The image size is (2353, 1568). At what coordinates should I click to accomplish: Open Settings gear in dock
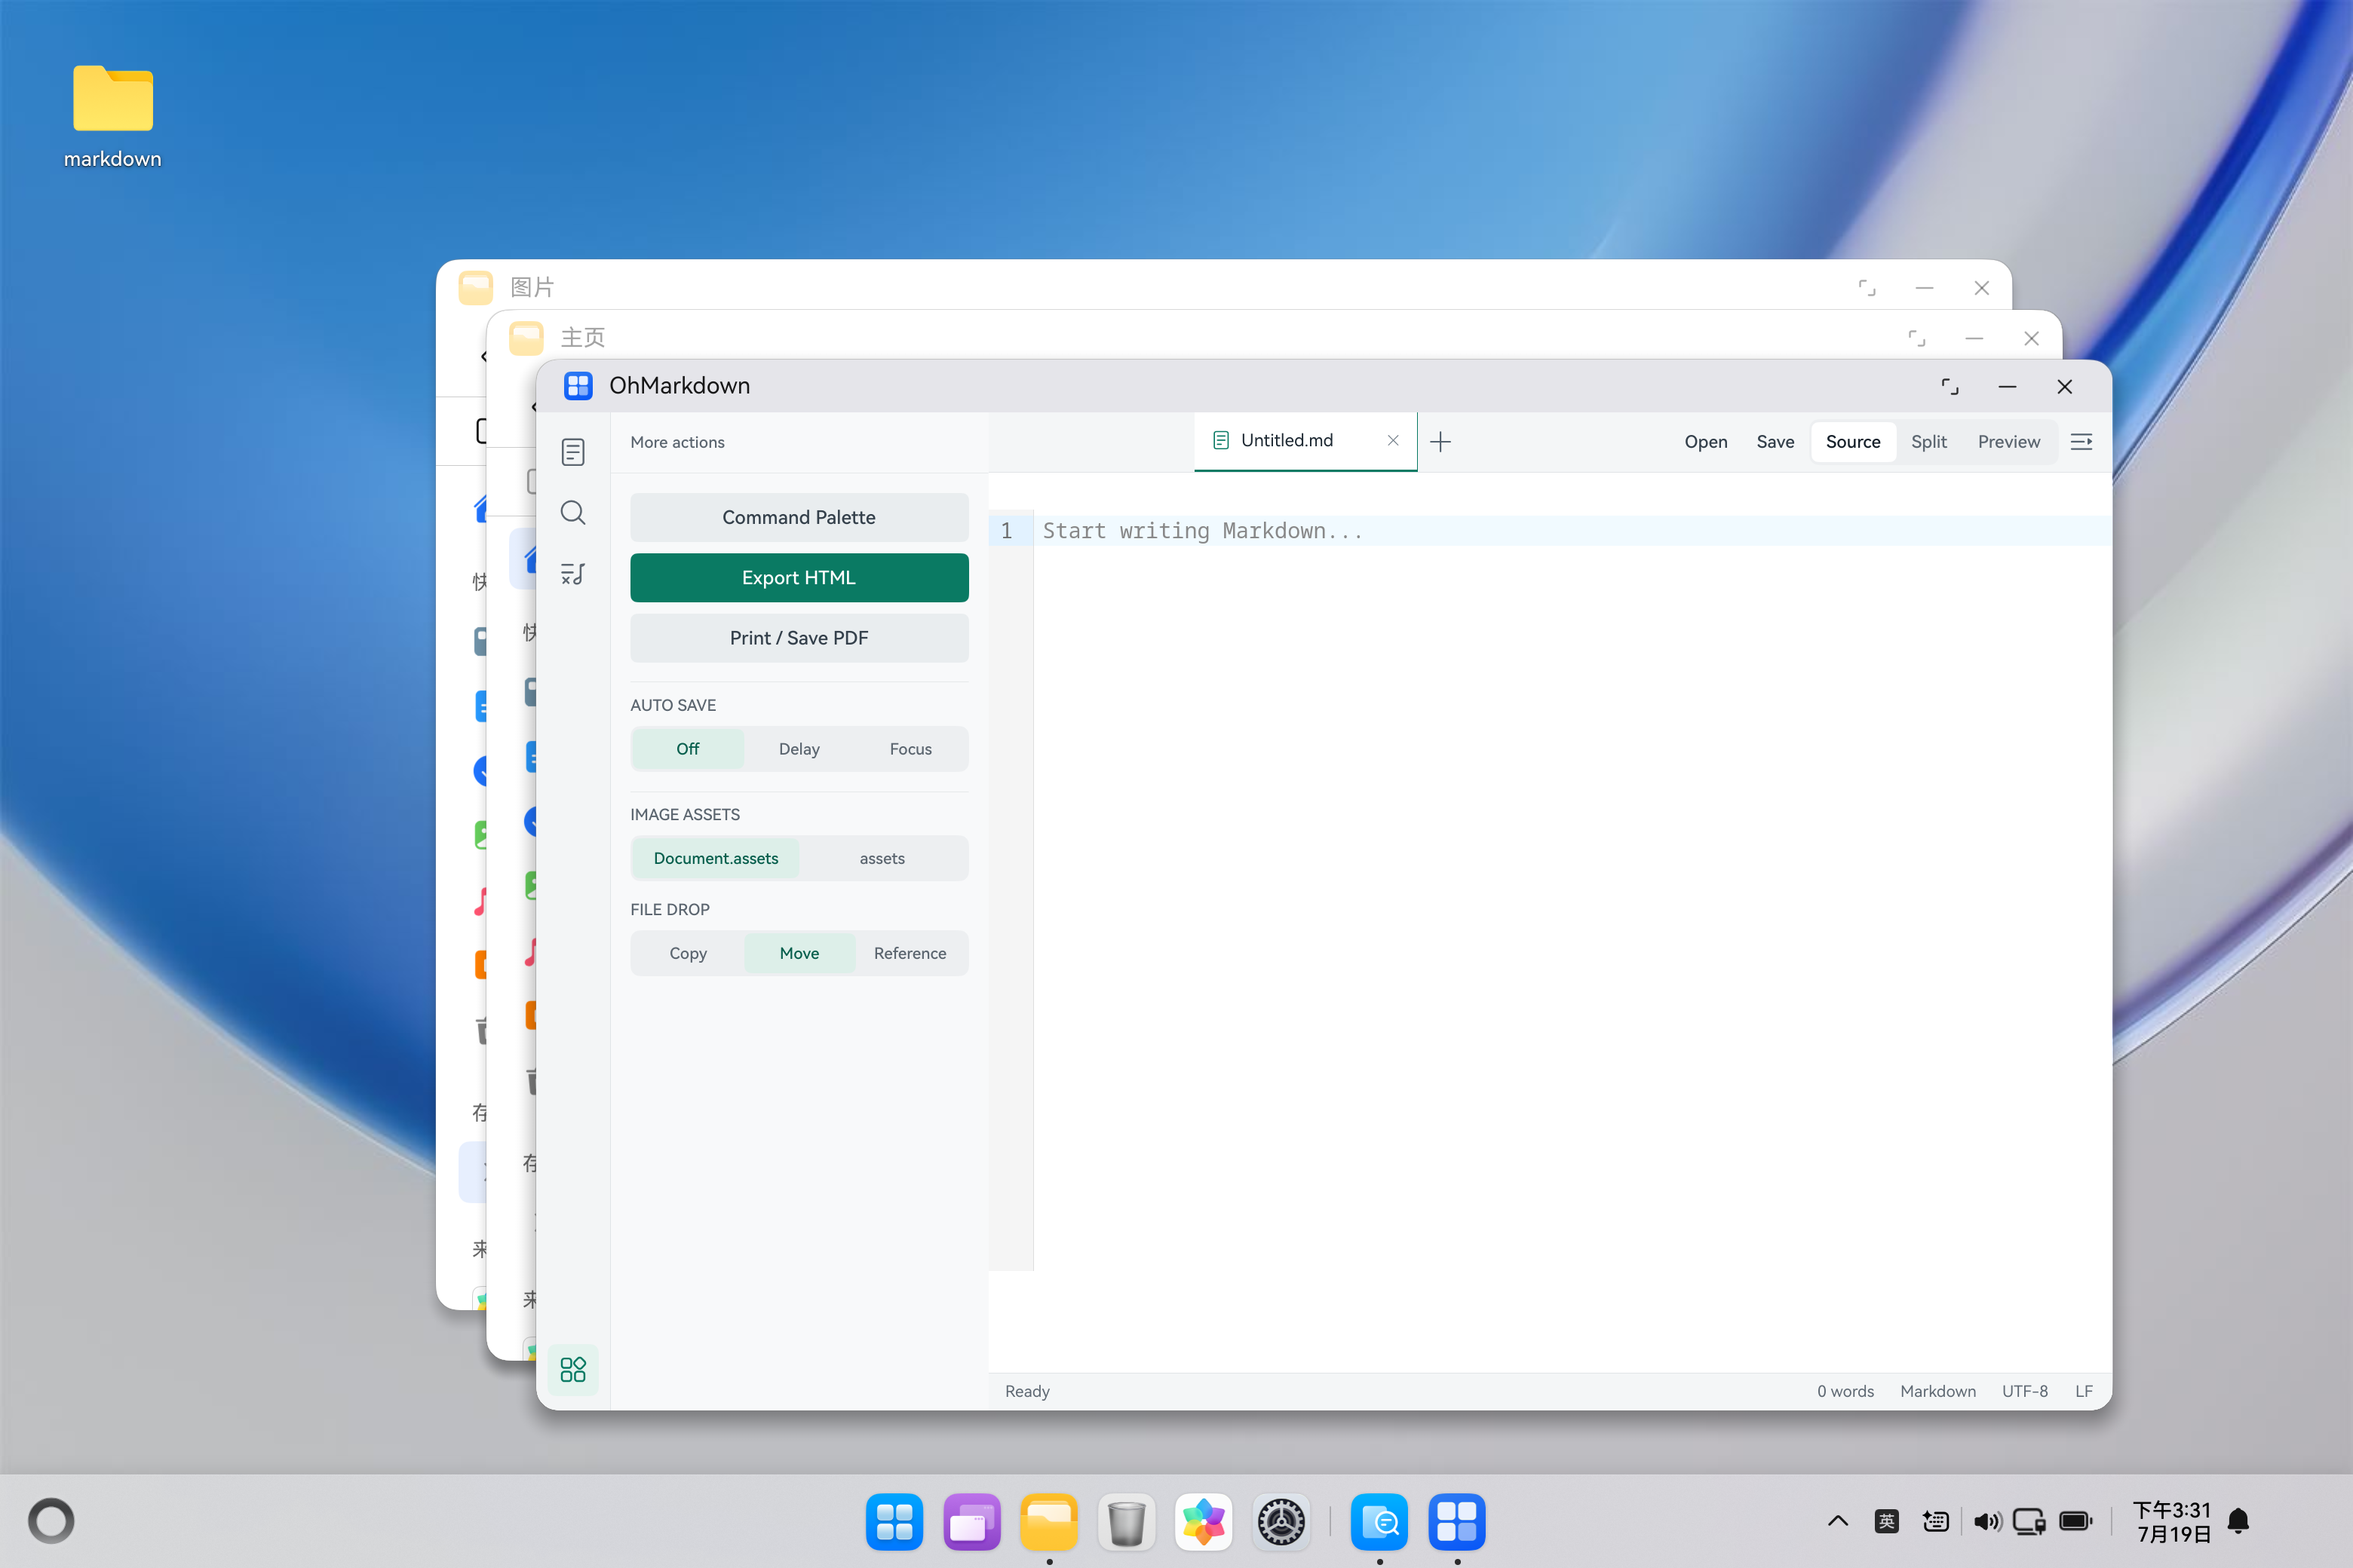click(x=1281, y=1522)
